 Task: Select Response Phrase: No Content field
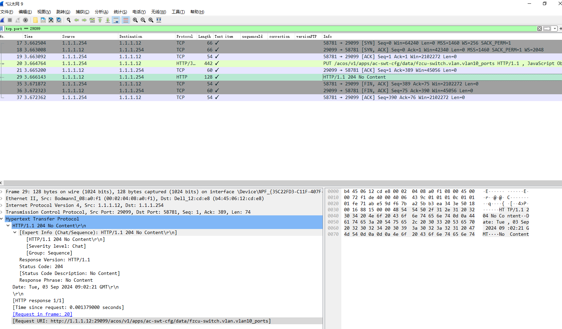click(x=56, y=280)
